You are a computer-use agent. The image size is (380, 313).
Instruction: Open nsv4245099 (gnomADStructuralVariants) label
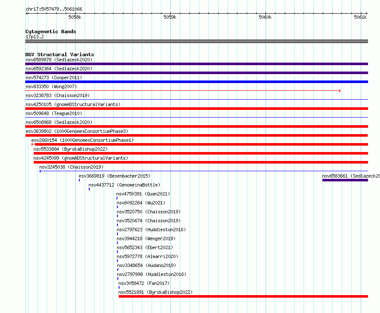tap(81, 158)
